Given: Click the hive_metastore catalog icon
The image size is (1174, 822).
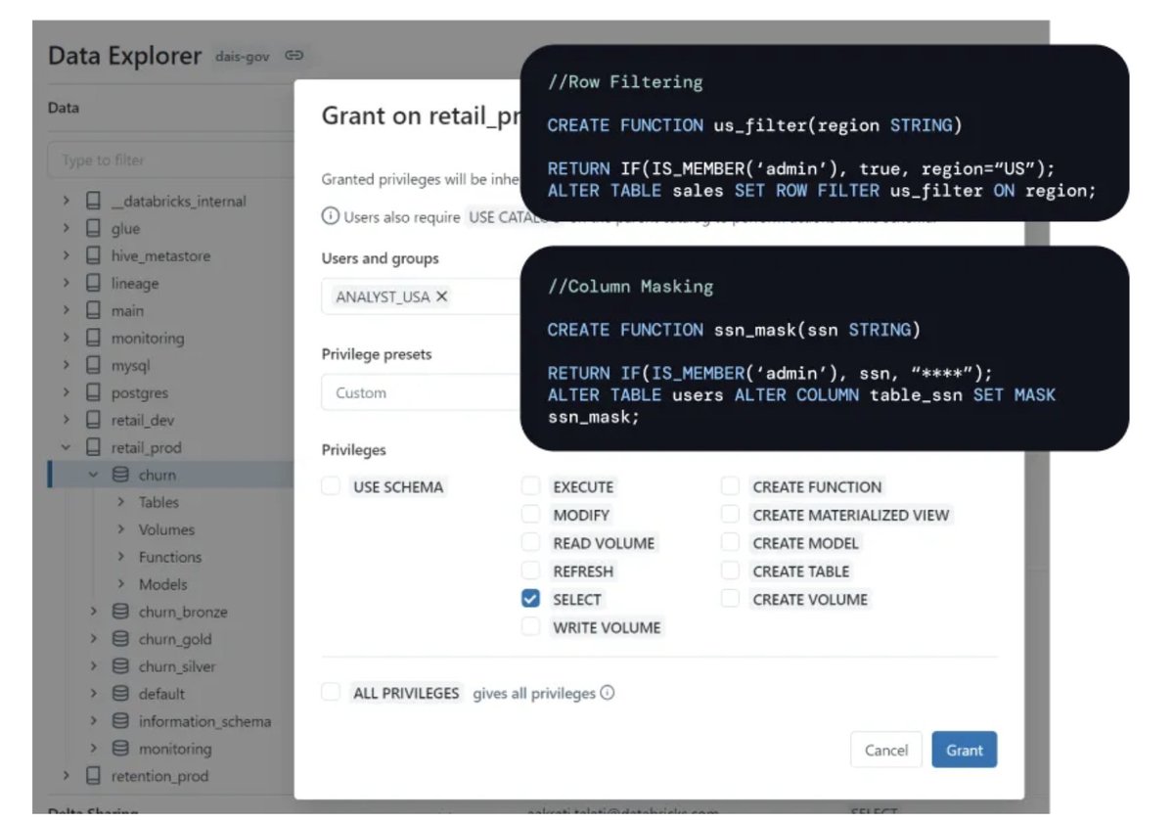Looking at the screenshot, I should [x=93, y=255].
